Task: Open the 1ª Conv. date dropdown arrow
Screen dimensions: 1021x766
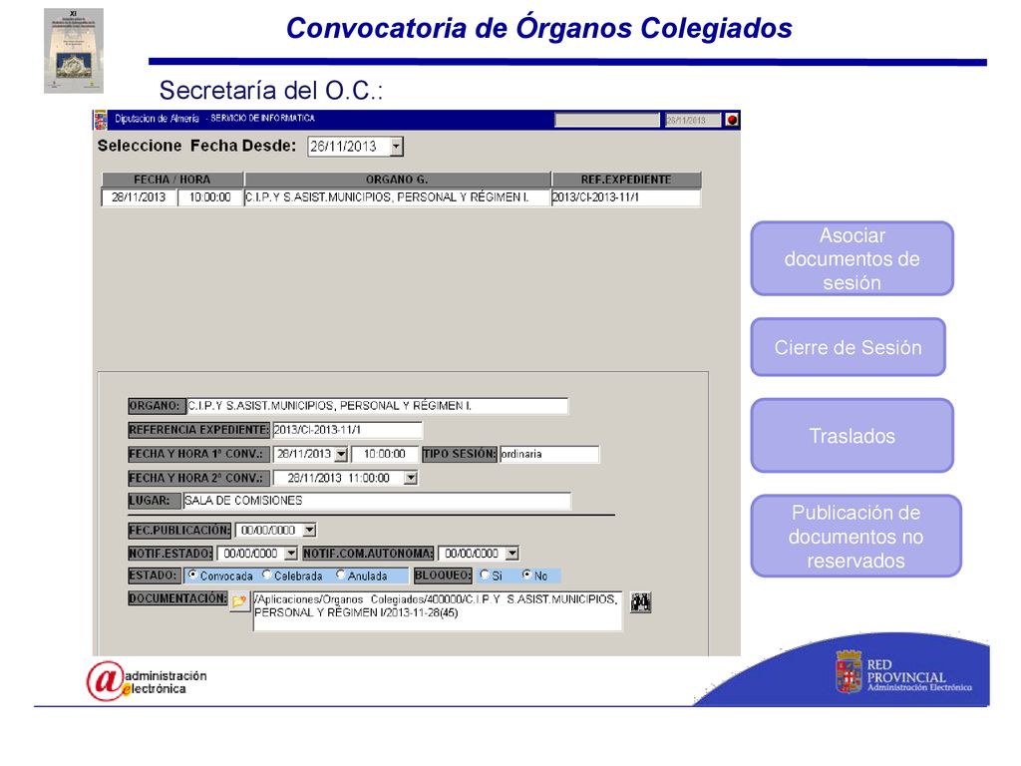Action: (341, 454)
